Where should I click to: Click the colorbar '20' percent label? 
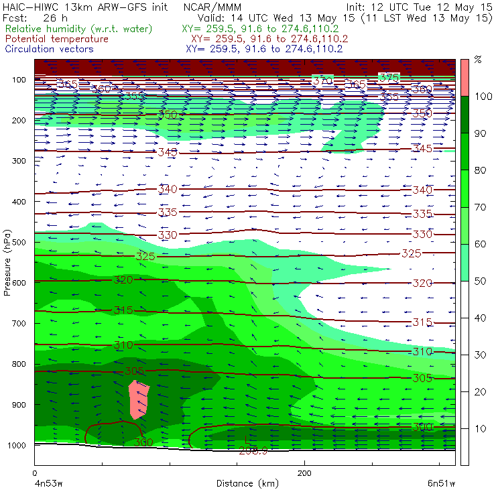480,392
